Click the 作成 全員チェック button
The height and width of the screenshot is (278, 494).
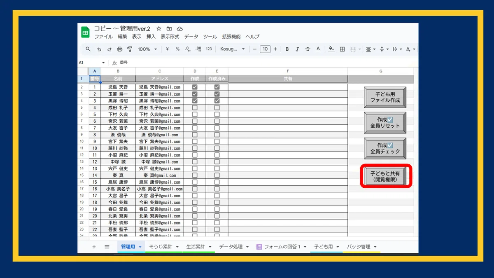coord(385,148)
